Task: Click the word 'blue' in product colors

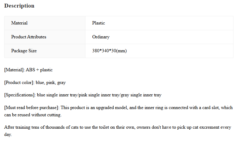Action: [40, 82]
